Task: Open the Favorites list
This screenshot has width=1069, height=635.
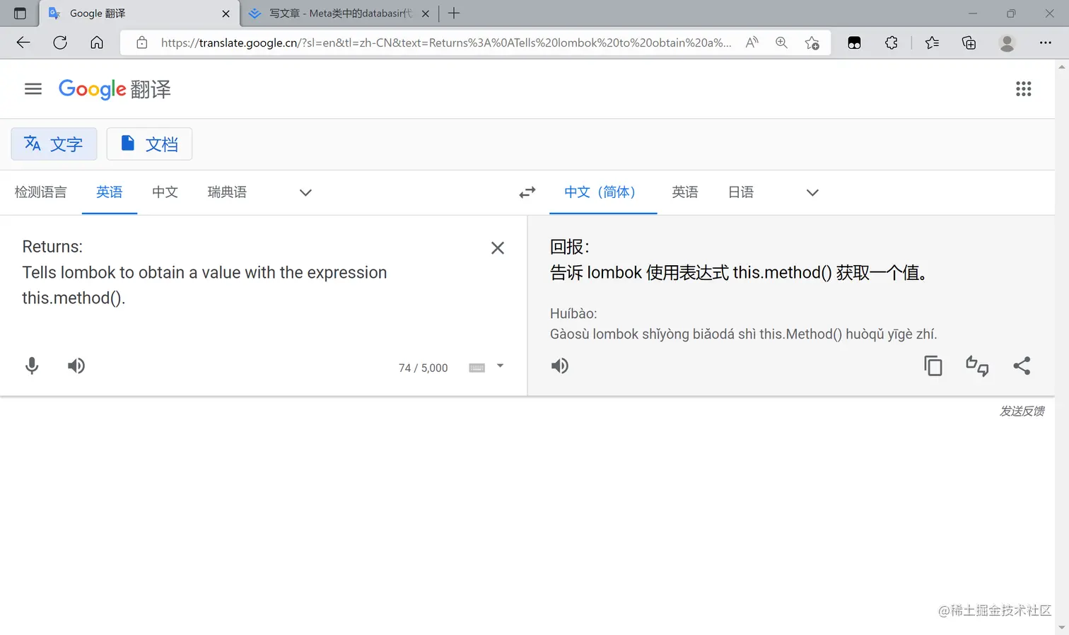Action: [932, 42]
